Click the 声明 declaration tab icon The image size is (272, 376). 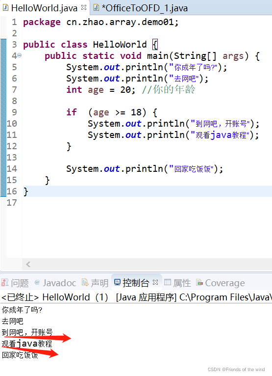pyautogui.click(x=85, y=282)
